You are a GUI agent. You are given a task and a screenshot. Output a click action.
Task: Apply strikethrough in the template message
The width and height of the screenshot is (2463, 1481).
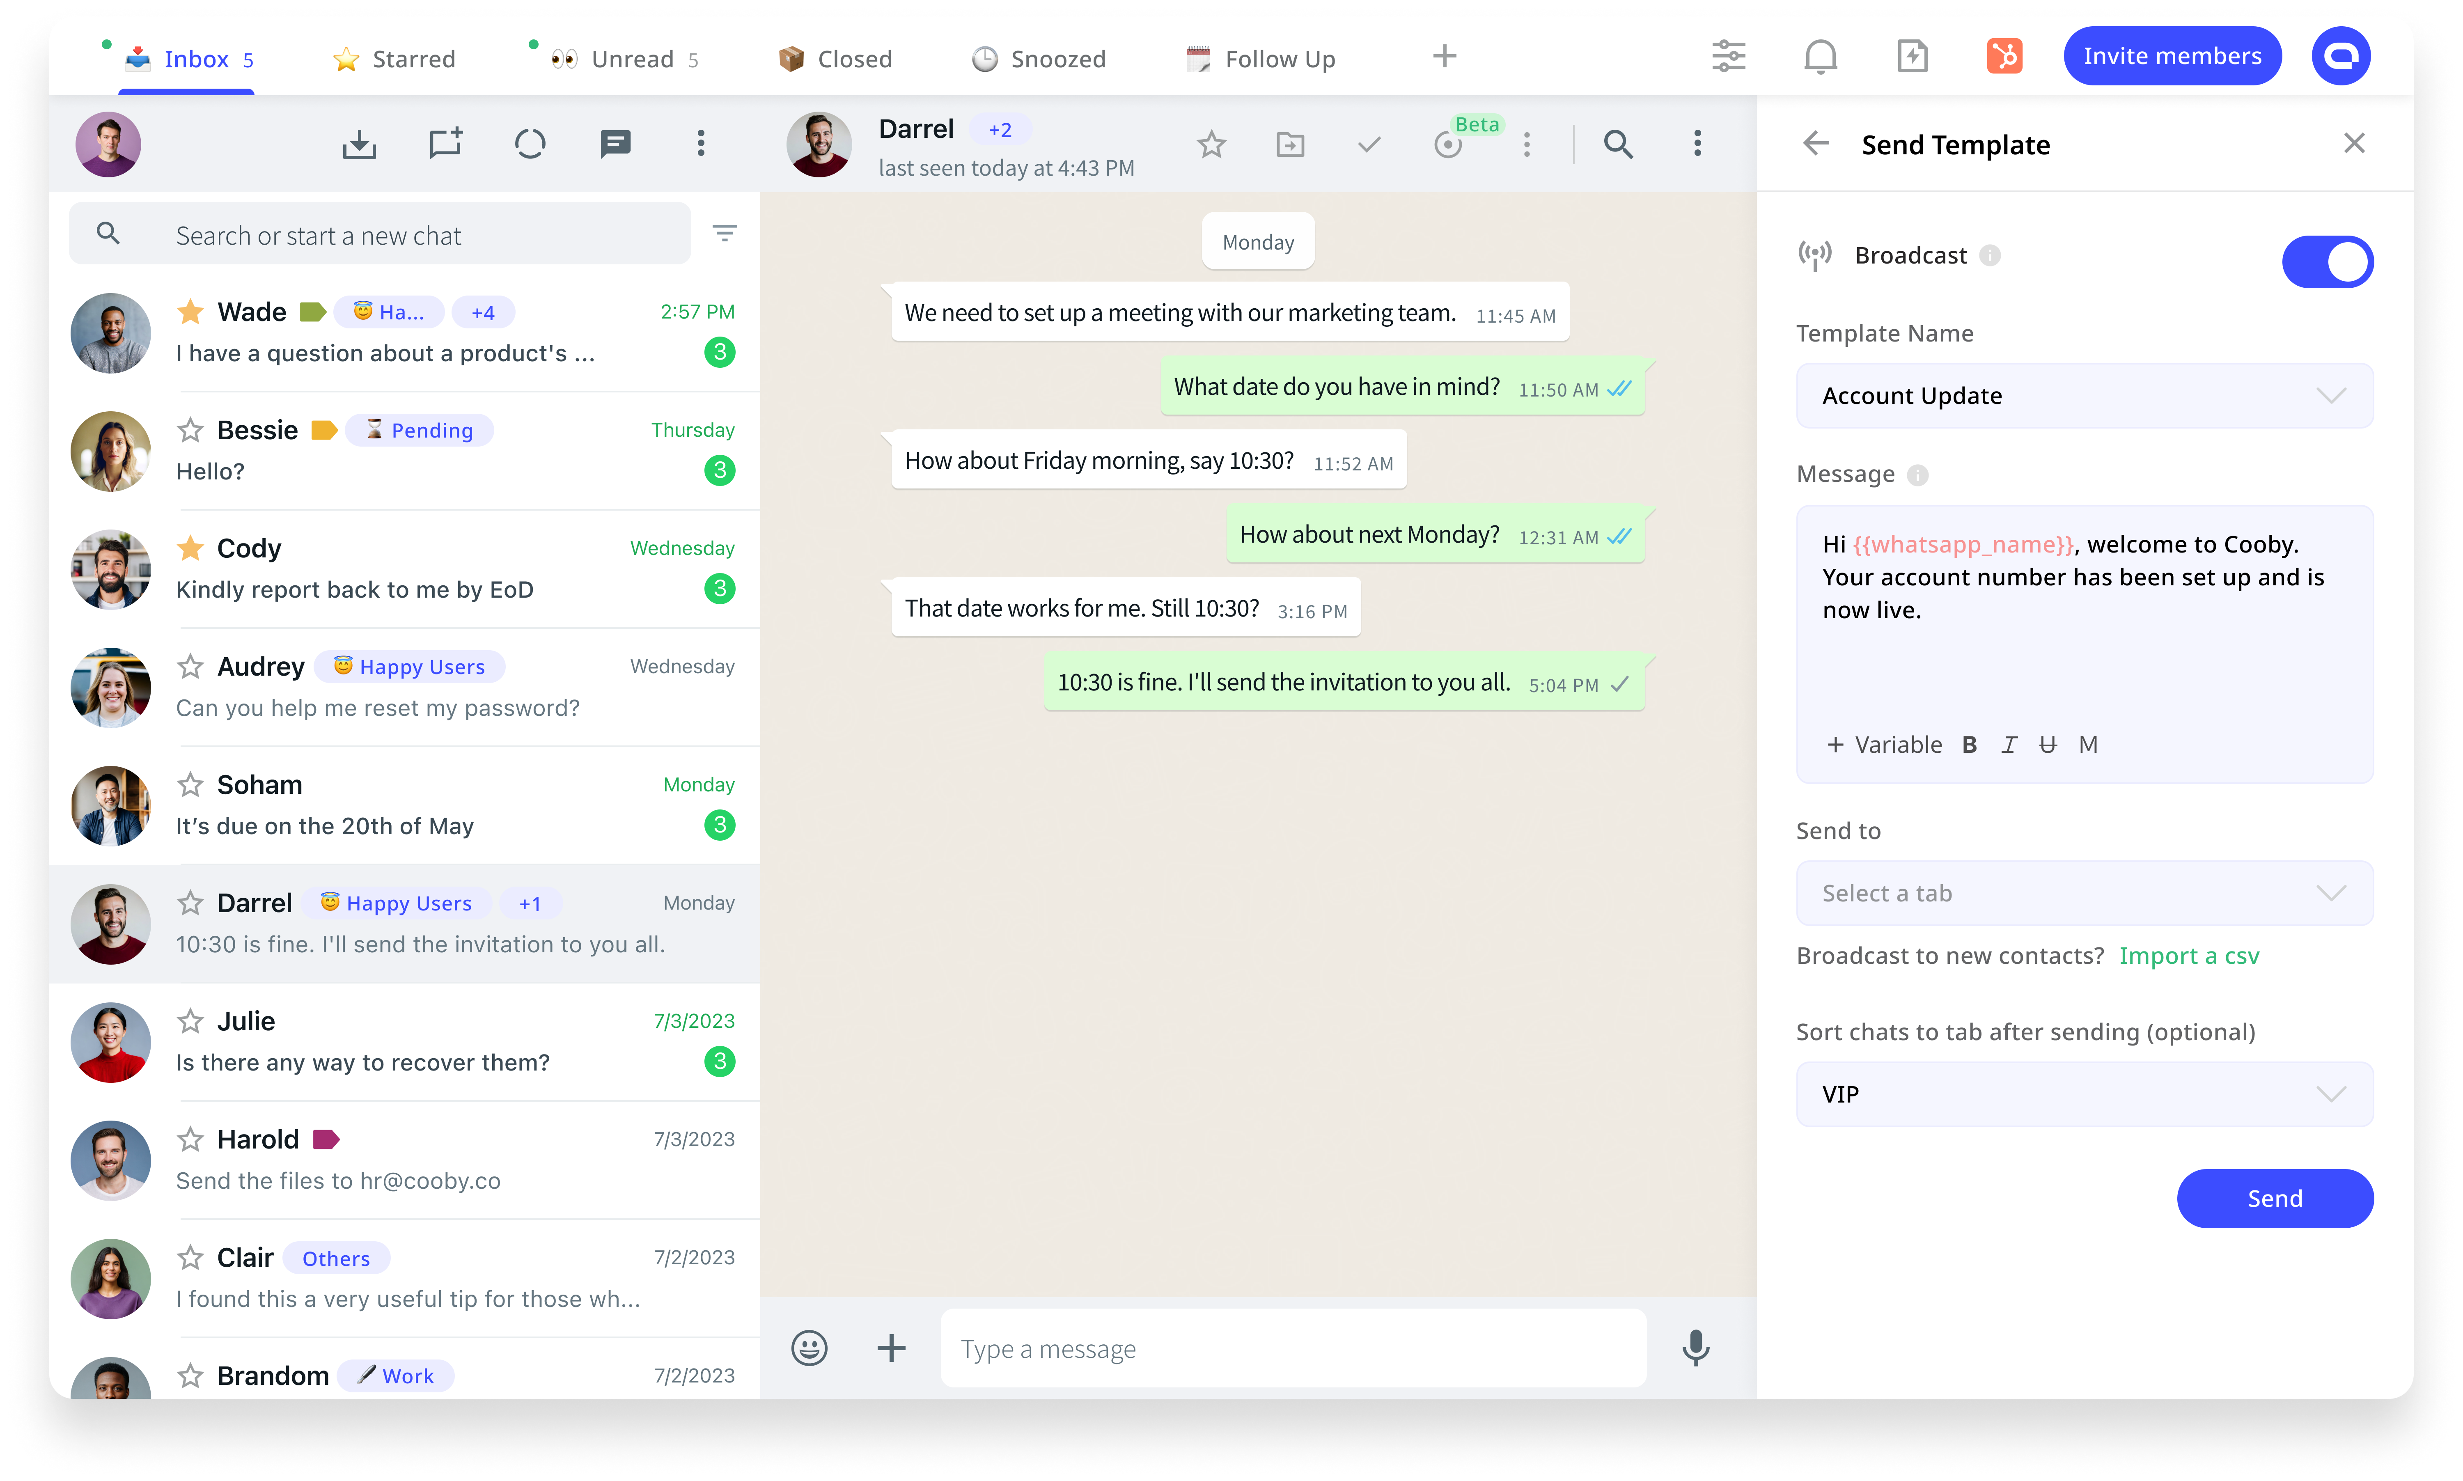tap(2048, 745)
